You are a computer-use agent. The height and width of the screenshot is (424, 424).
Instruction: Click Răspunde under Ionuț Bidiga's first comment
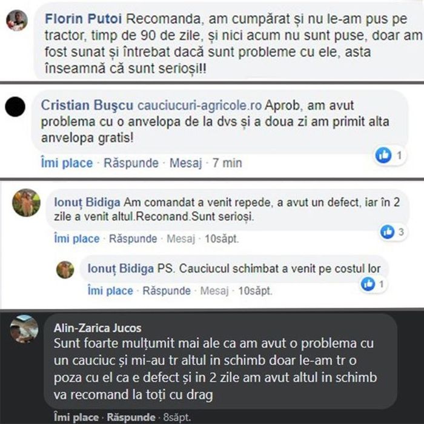click(x=133, y=239)
